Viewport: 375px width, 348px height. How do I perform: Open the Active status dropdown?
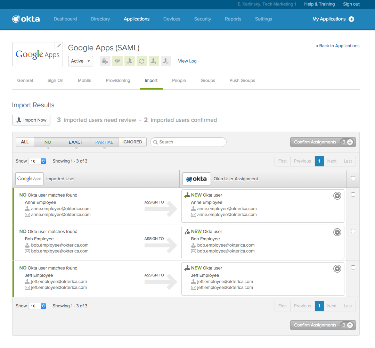click(x=80, y=61)
